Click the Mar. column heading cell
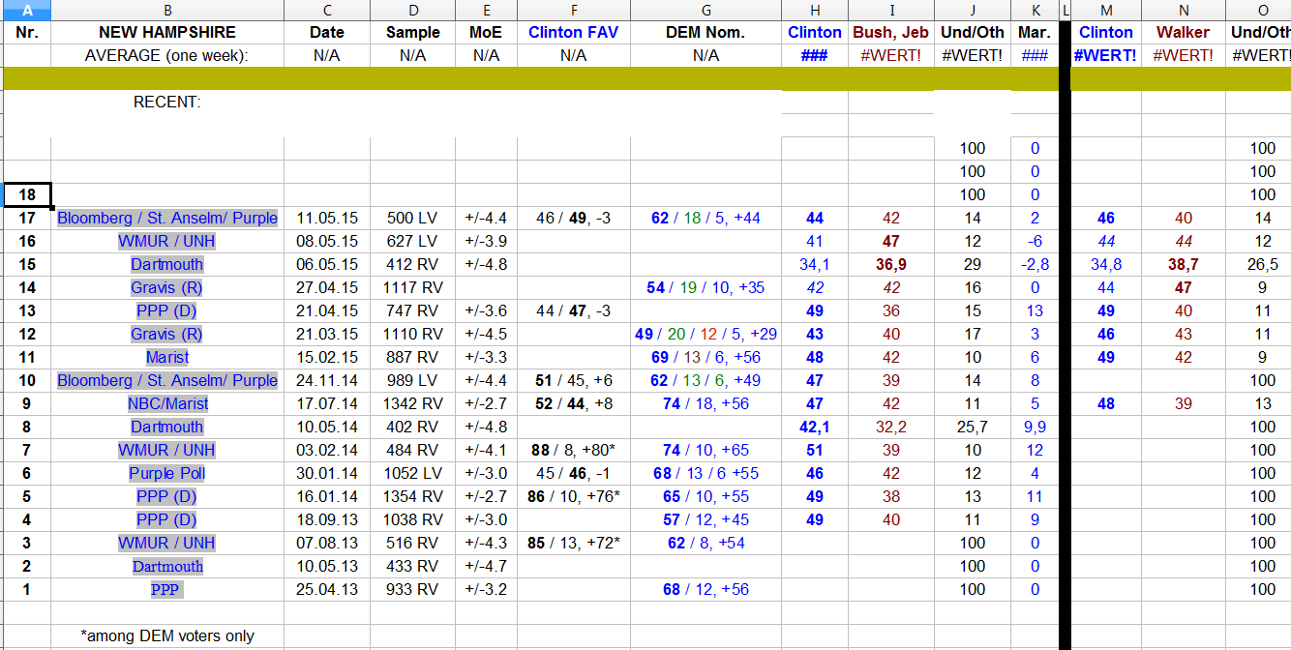 [x=1036, y=32]
